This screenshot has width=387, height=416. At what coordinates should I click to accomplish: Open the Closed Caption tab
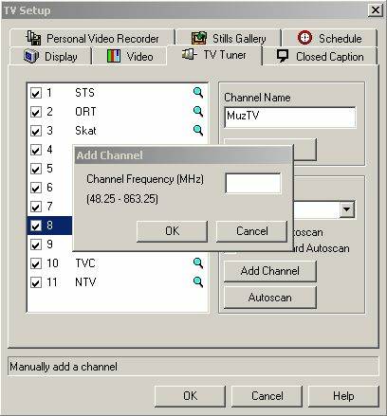point(320,57)
